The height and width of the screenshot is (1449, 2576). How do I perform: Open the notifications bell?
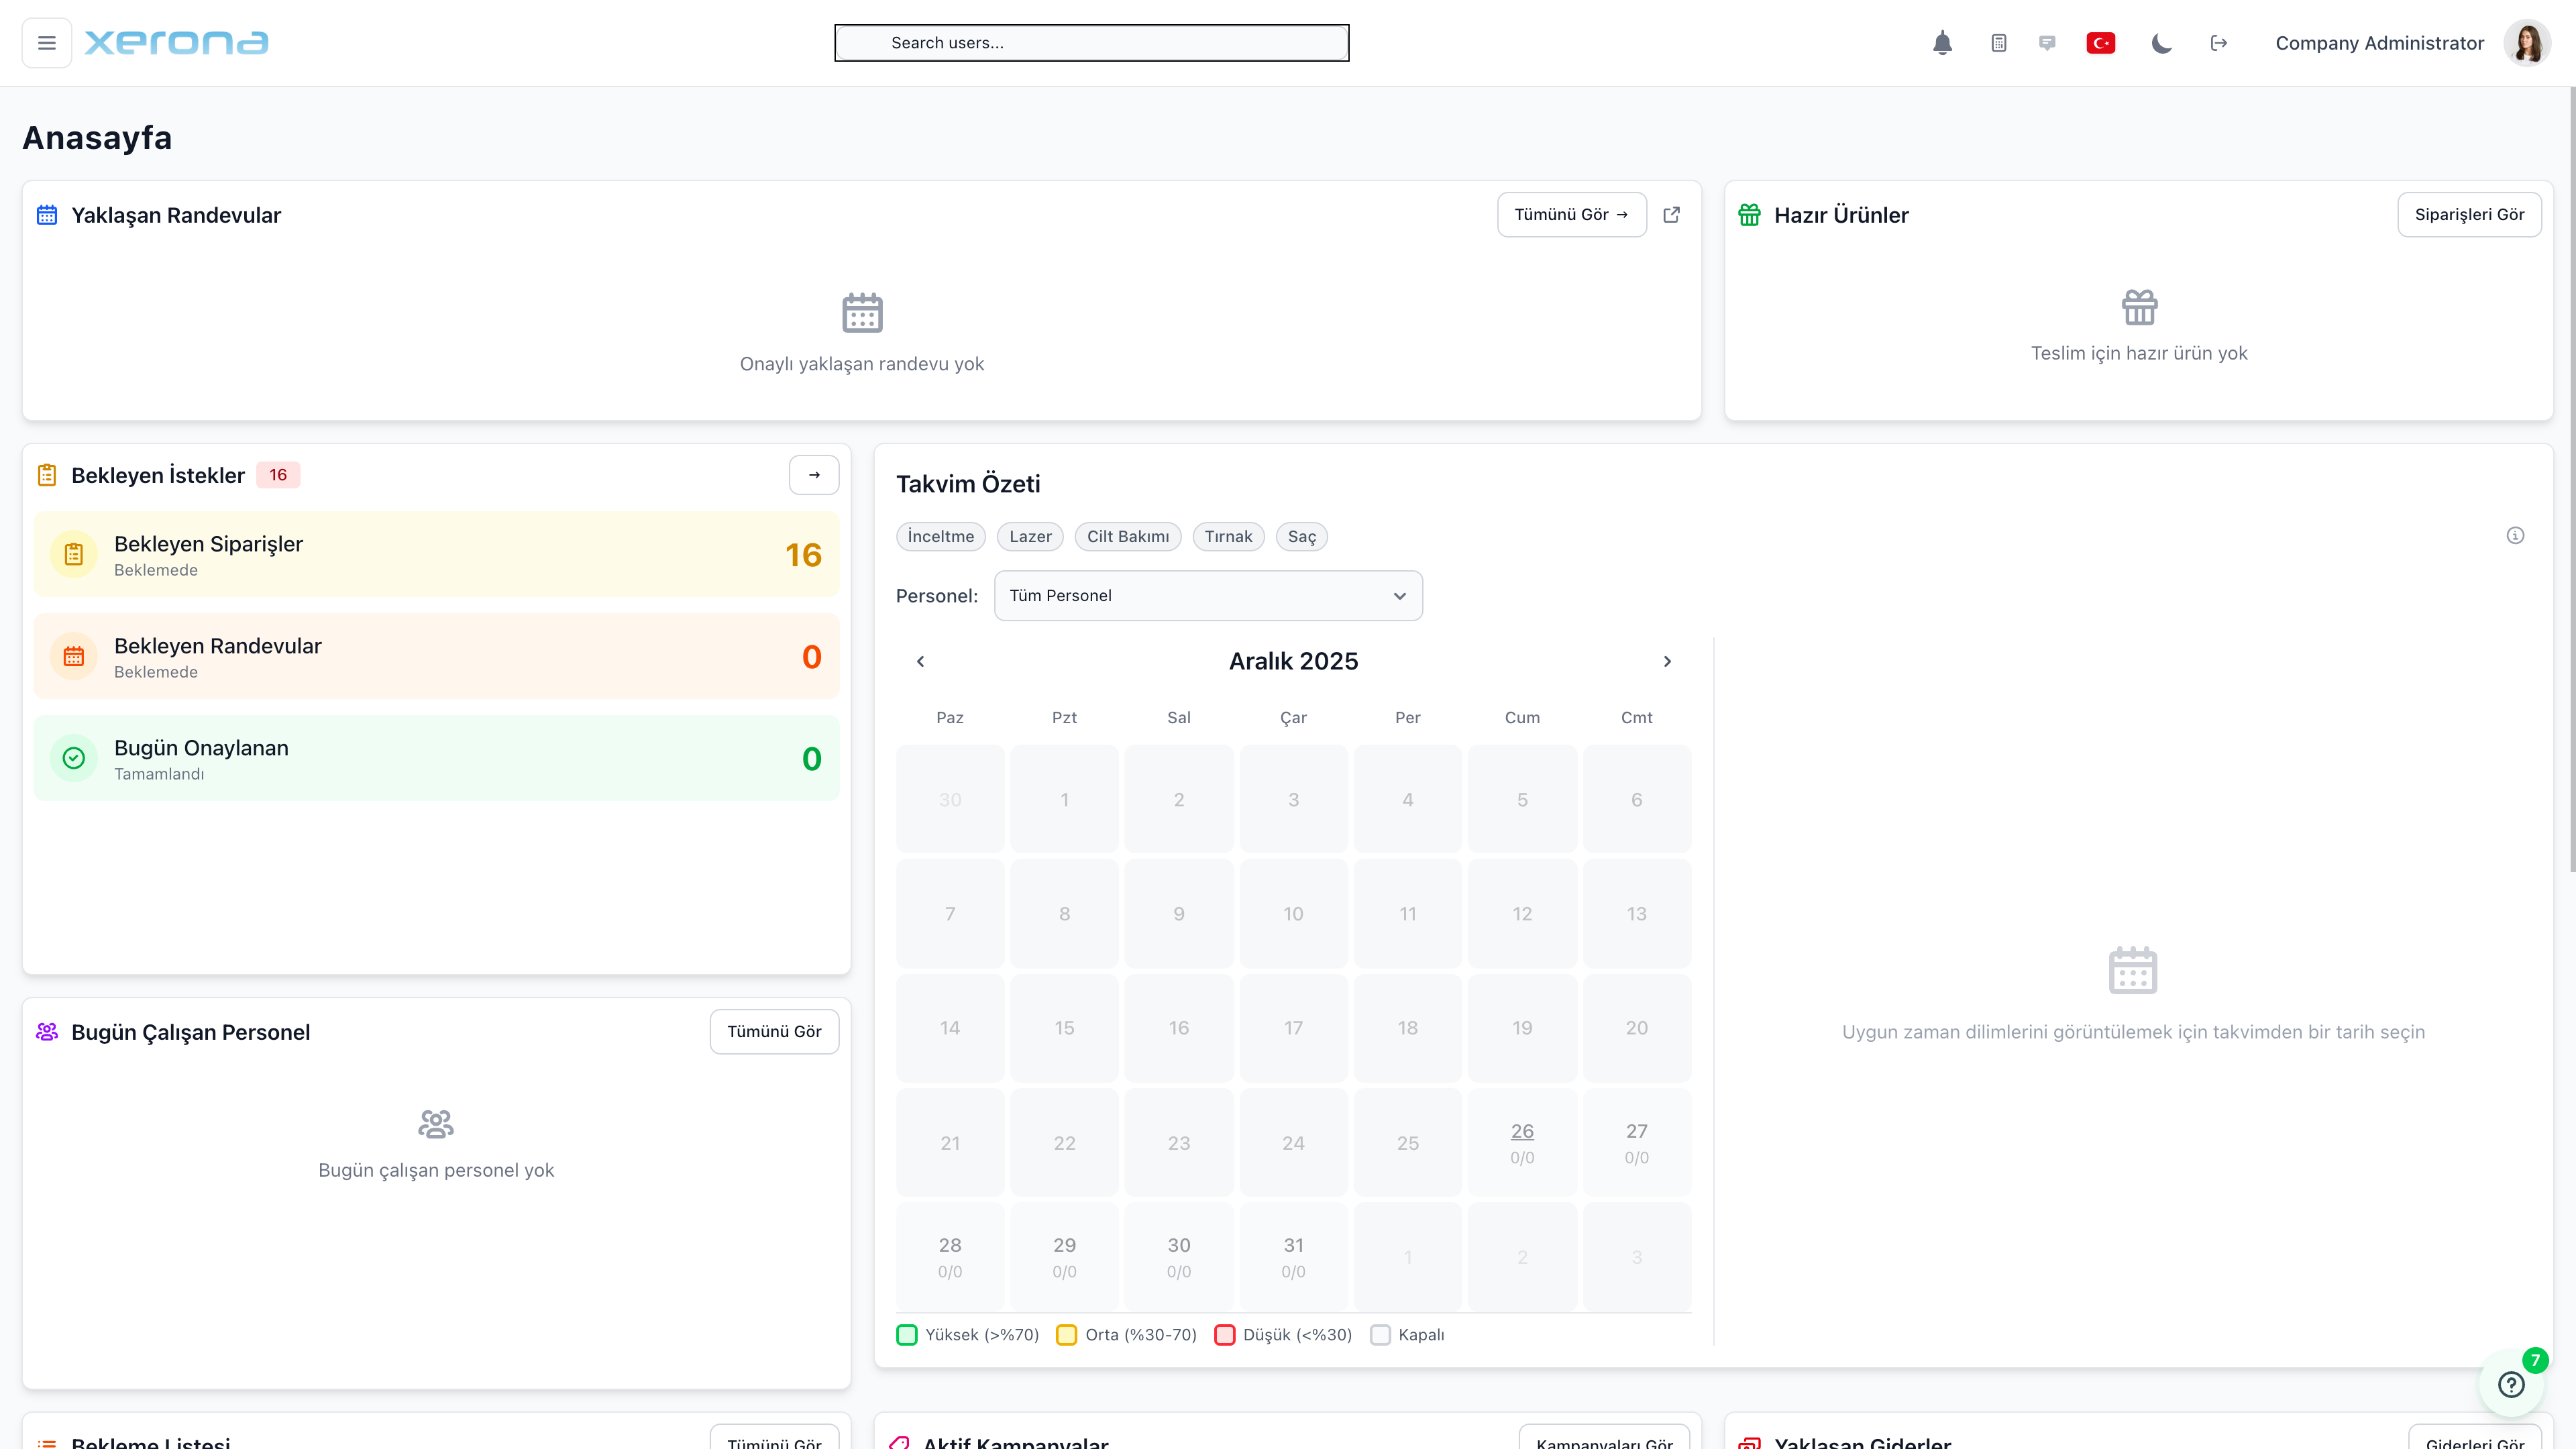(1942, 43)
